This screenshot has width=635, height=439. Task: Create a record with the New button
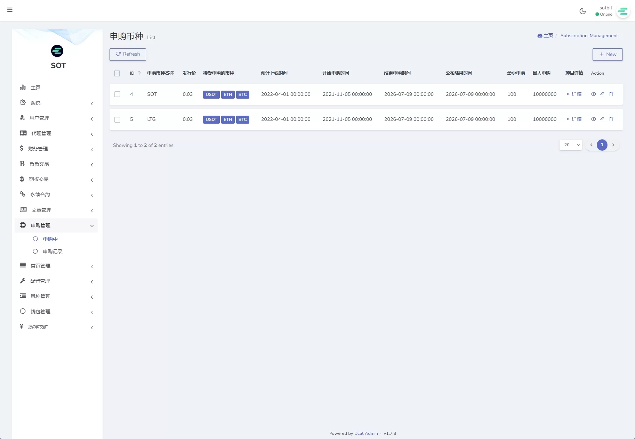point(607,54)
